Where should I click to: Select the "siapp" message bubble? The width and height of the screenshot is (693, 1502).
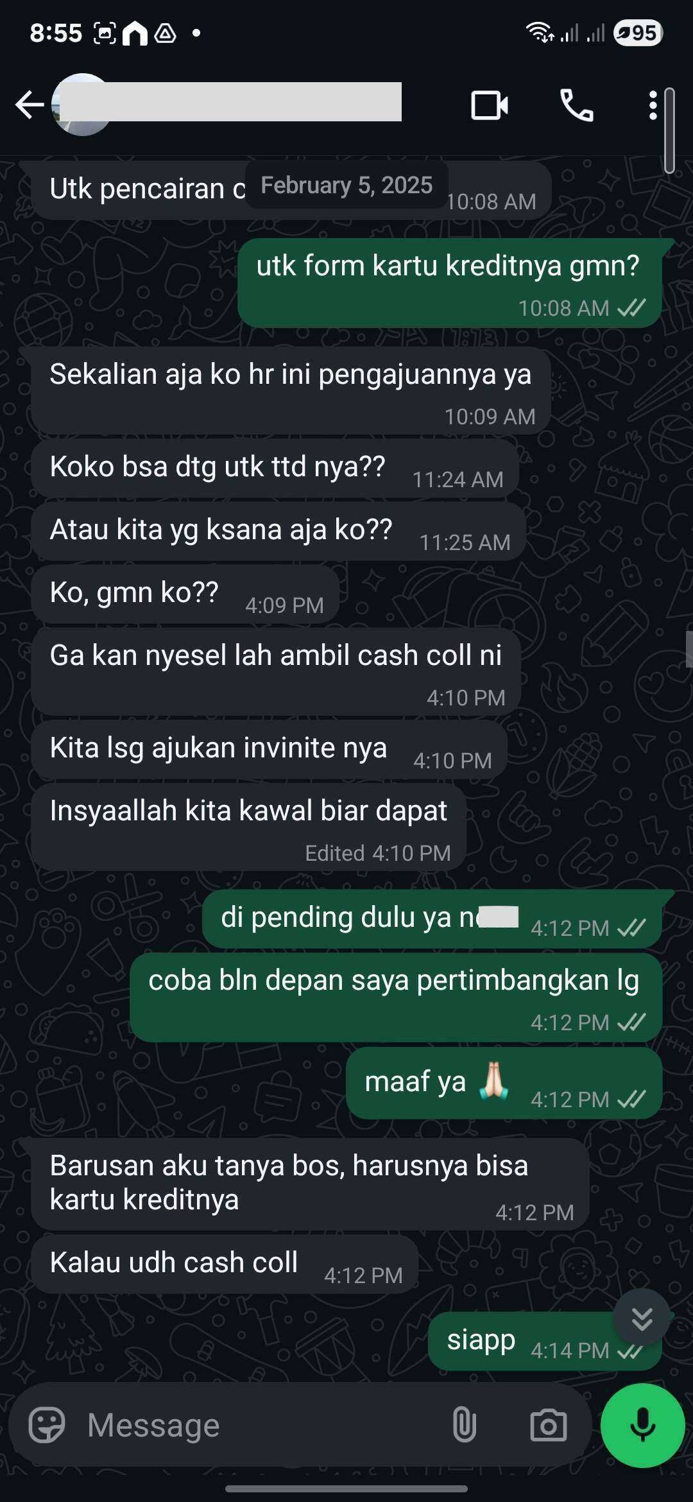[x=545, y=1342]
